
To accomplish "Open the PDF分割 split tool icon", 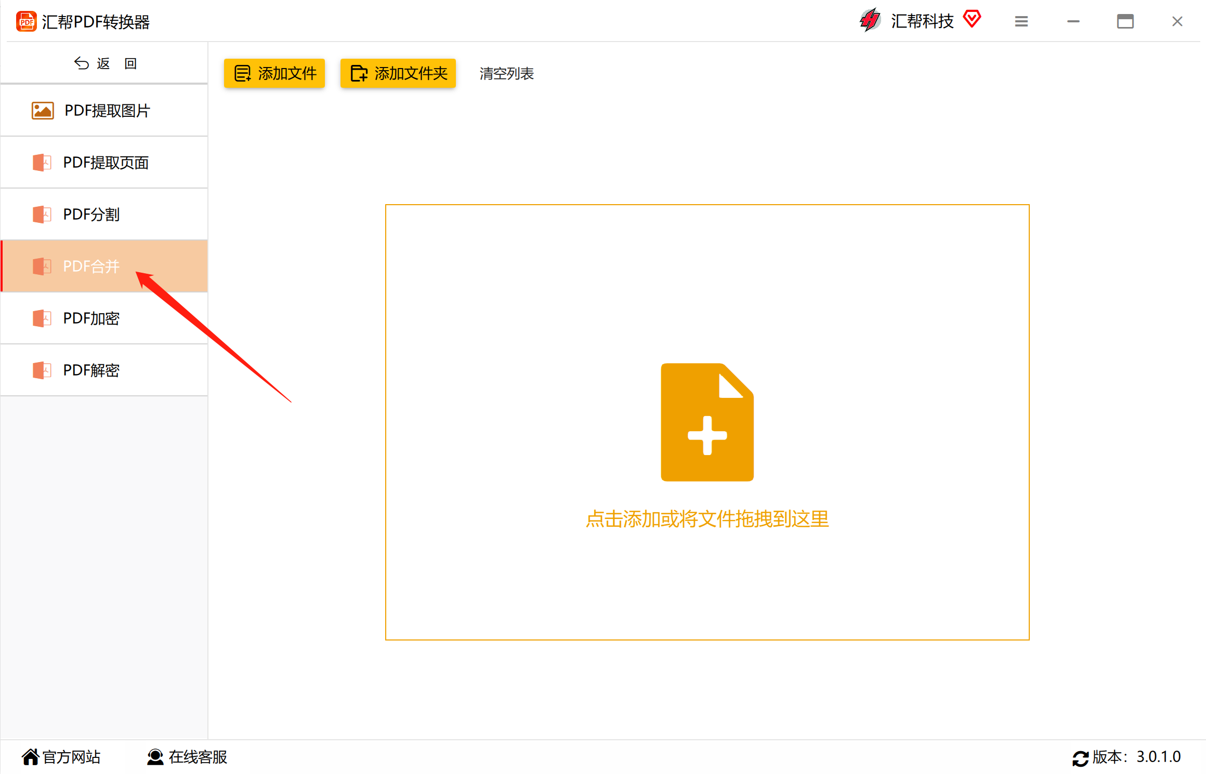I will [42, 214].
